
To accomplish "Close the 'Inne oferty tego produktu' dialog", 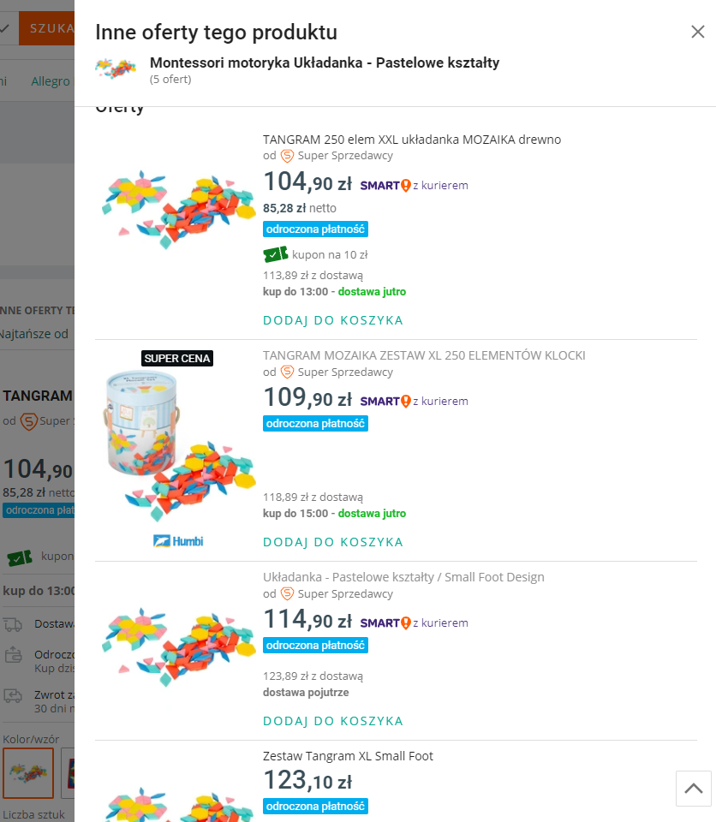I will click(697, 33).
